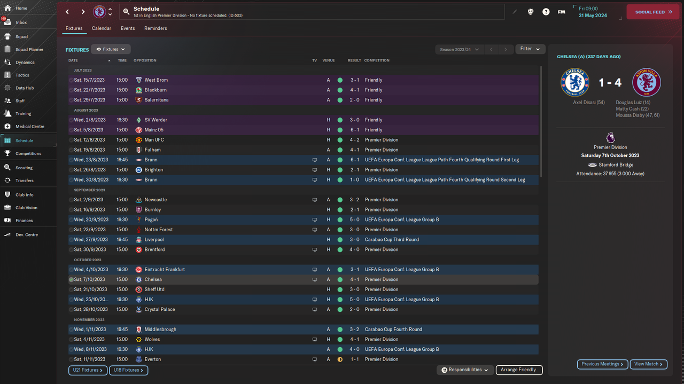Open the Home sidebar icon

[x=7, y=8]
